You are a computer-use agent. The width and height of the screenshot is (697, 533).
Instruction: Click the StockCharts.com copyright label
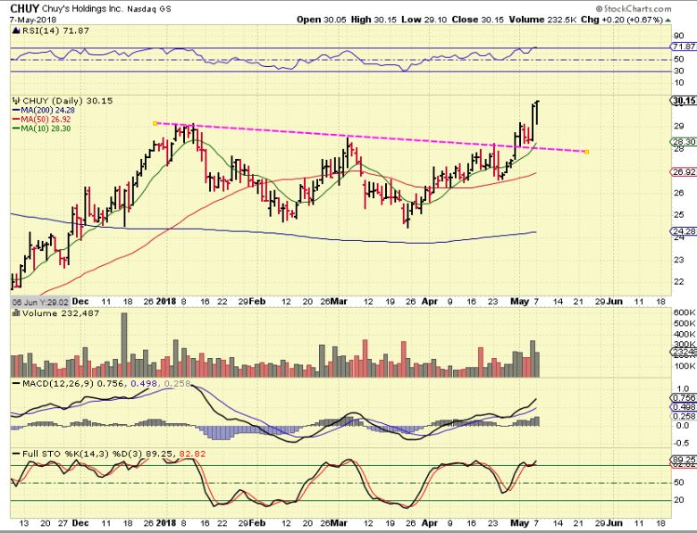click(x=634, y=8)
